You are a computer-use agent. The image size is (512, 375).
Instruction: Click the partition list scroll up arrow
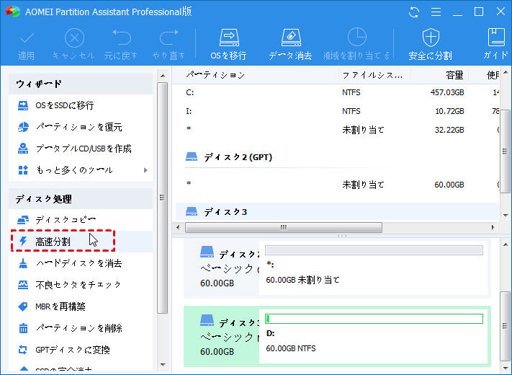[x=506, y=72]
